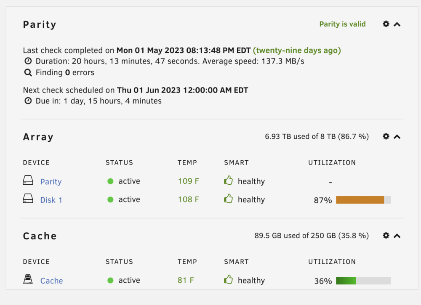This screenshot has height=305, width=421.
Task: Click Cache table STATUS column header
Action: point(119,262)
